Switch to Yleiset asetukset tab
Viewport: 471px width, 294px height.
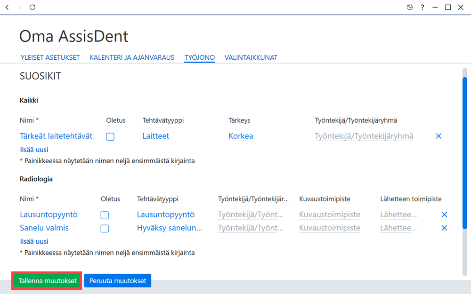coord(50,57)
